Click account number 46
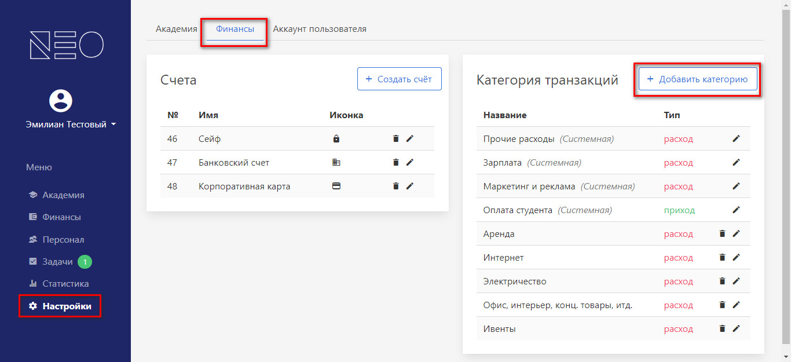Image resolution: width=791 pixels, height=362 pixels. (172, 139)
